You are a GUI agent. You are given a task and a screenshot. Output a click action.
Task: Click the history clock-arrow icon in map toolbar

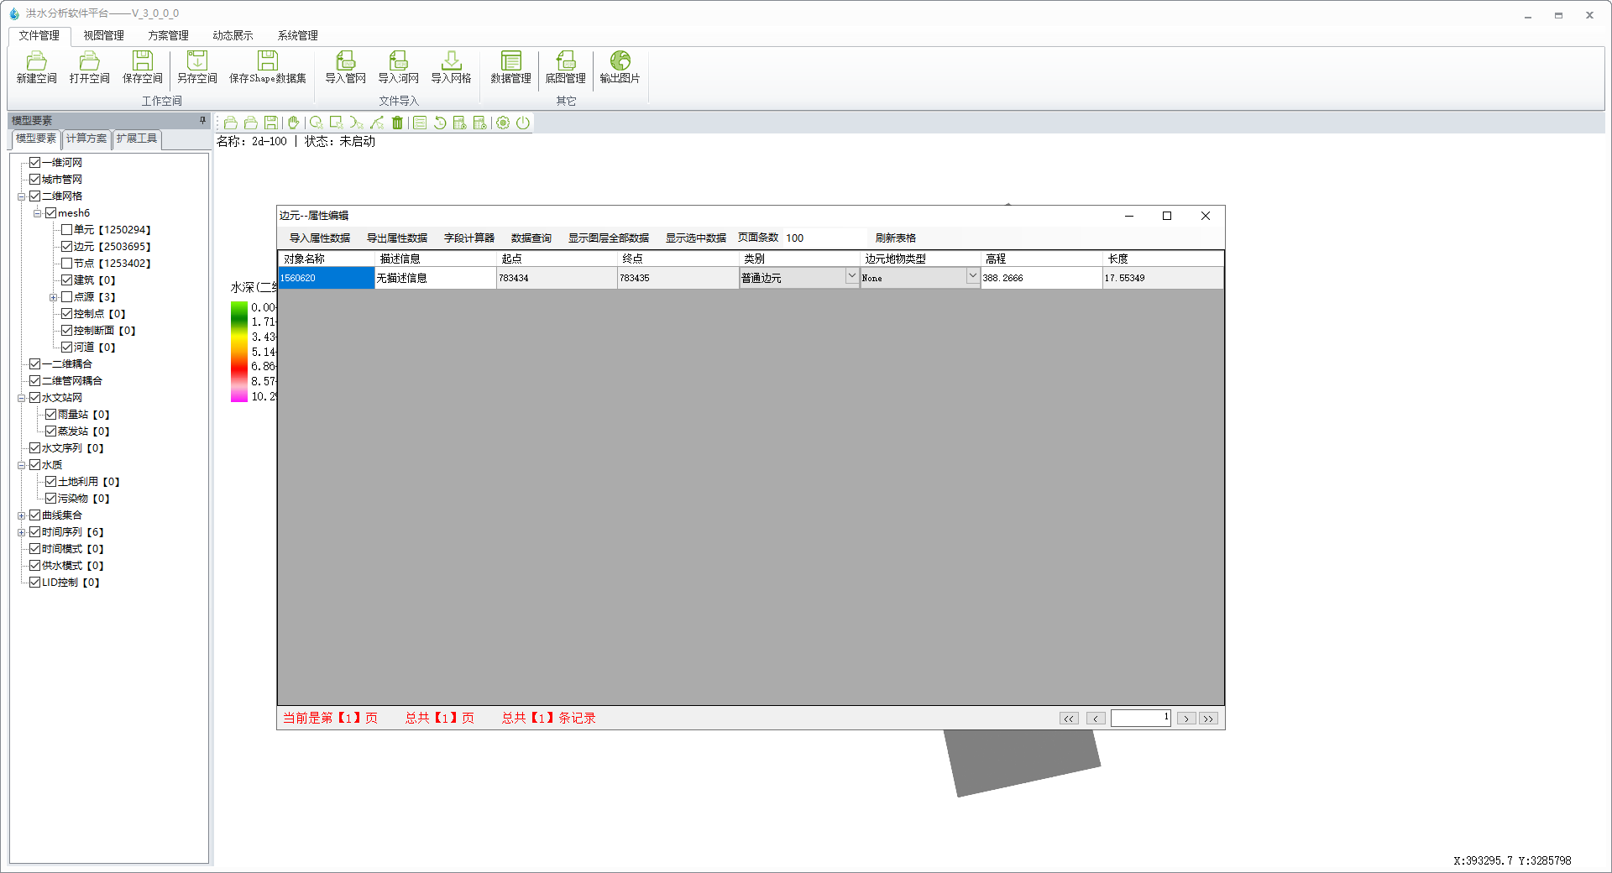440,123
